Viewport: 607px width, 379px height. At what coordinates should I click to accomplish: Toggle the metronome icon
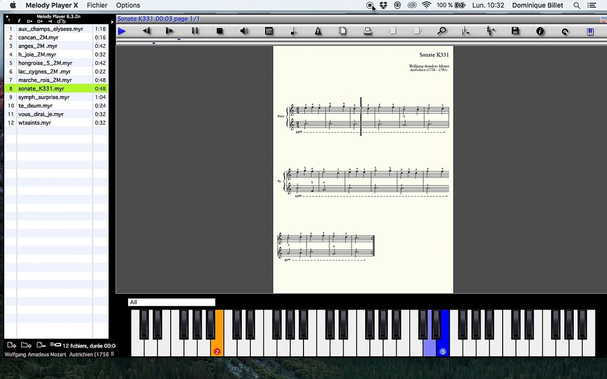pos(318,31)
